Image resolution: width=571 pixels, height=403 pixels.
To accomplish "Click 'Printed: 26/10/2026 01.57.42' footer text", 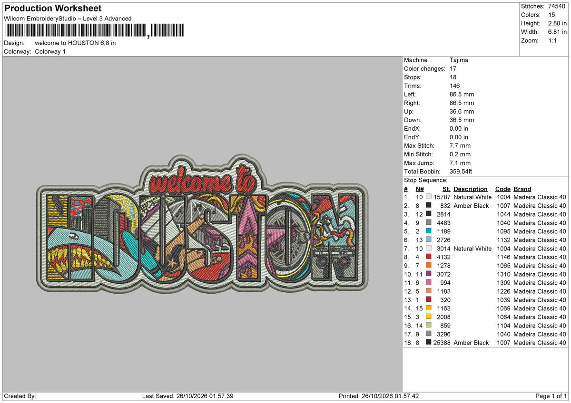I will click(379, 396).
